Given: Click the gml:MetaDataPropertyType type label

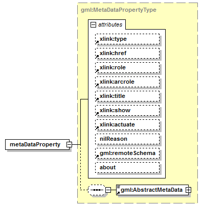Looking at the screenshot, I should [119, 10].
